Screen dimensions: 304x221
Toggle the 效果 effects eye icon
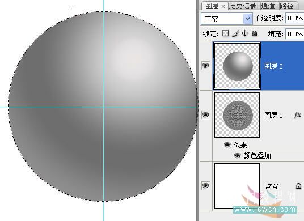pos(227,144)
